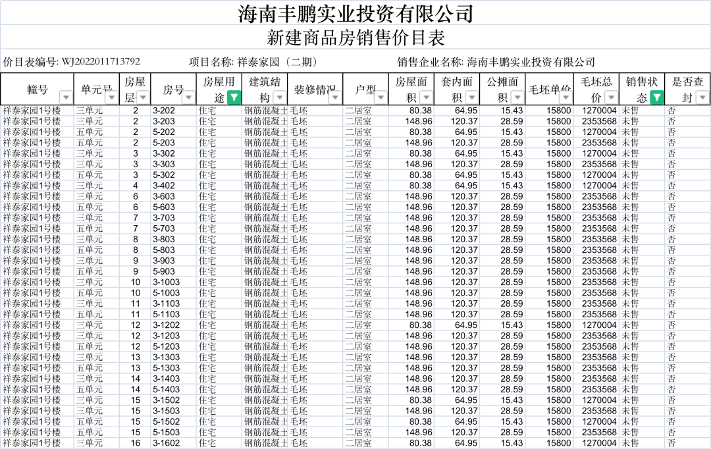Image resolution: width=711 pixels, height=449 pixels.
Task: Select room number cell 3-1602
Action: click(173, 443)
